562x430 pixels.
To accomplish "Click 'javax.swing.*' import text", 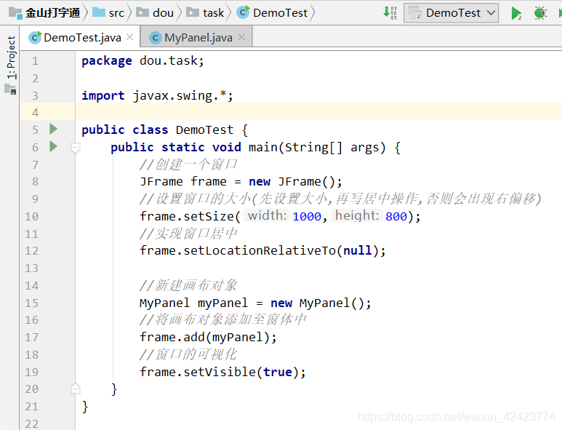I will [179, 96].
